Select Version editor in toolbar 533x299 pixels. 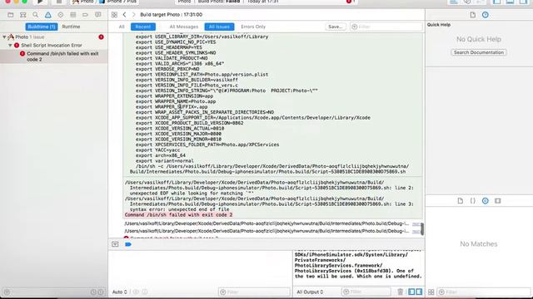pyautogui.click(x=480, y=2)
